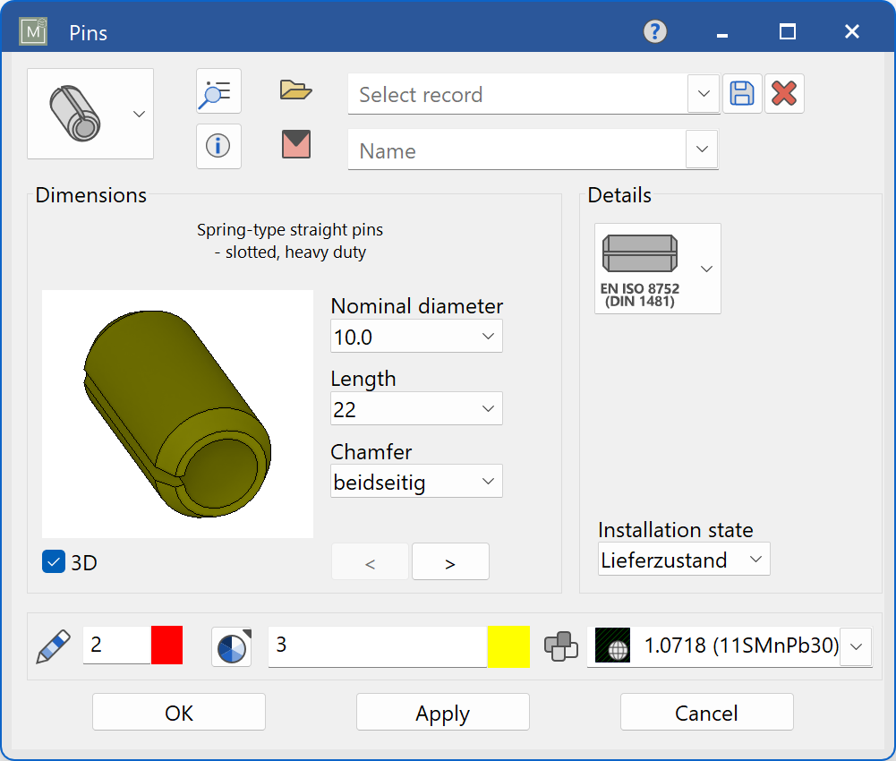Open the 1.0718 material dropdown
The image size is (896, 761).
pyautogui.click(x=855, y=646)
